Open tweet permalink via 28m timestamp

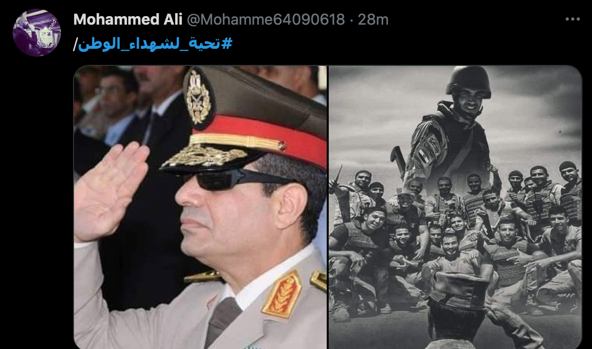(x=373, y=19)
